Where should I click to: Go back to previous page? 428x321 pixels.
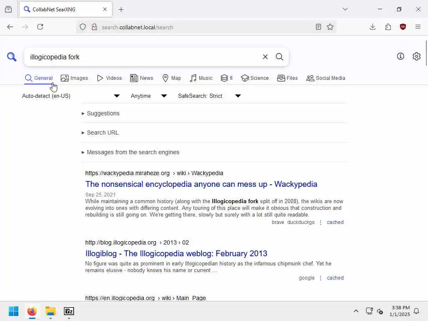[10, 27]
